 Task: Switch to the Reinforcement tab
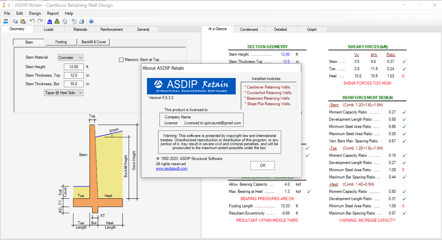tap(112, 29)
